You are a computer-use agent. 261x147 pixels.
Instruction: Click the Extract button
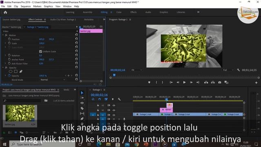click(x=213, y=82)
